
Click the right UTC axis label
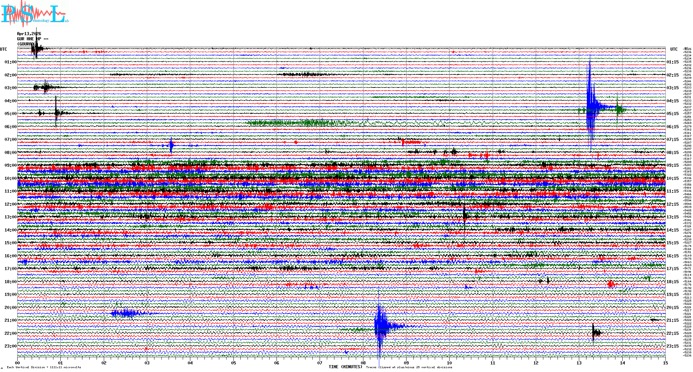(674, 49)
